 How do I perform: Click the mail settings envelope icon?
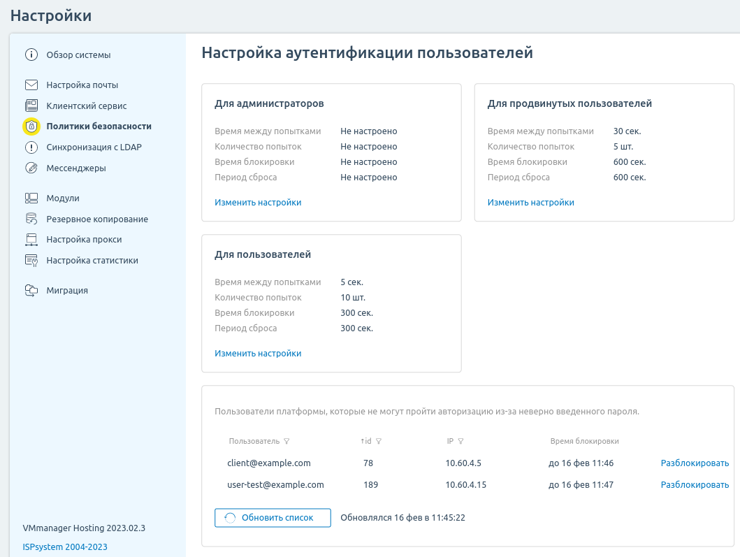(31, 85)
